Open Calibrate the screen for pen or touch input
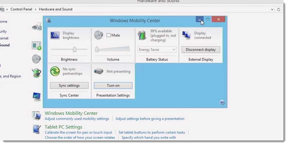Image resolution: width=288 pixels, height=145 pixels. pyautogui.click(x=78, y=132)
